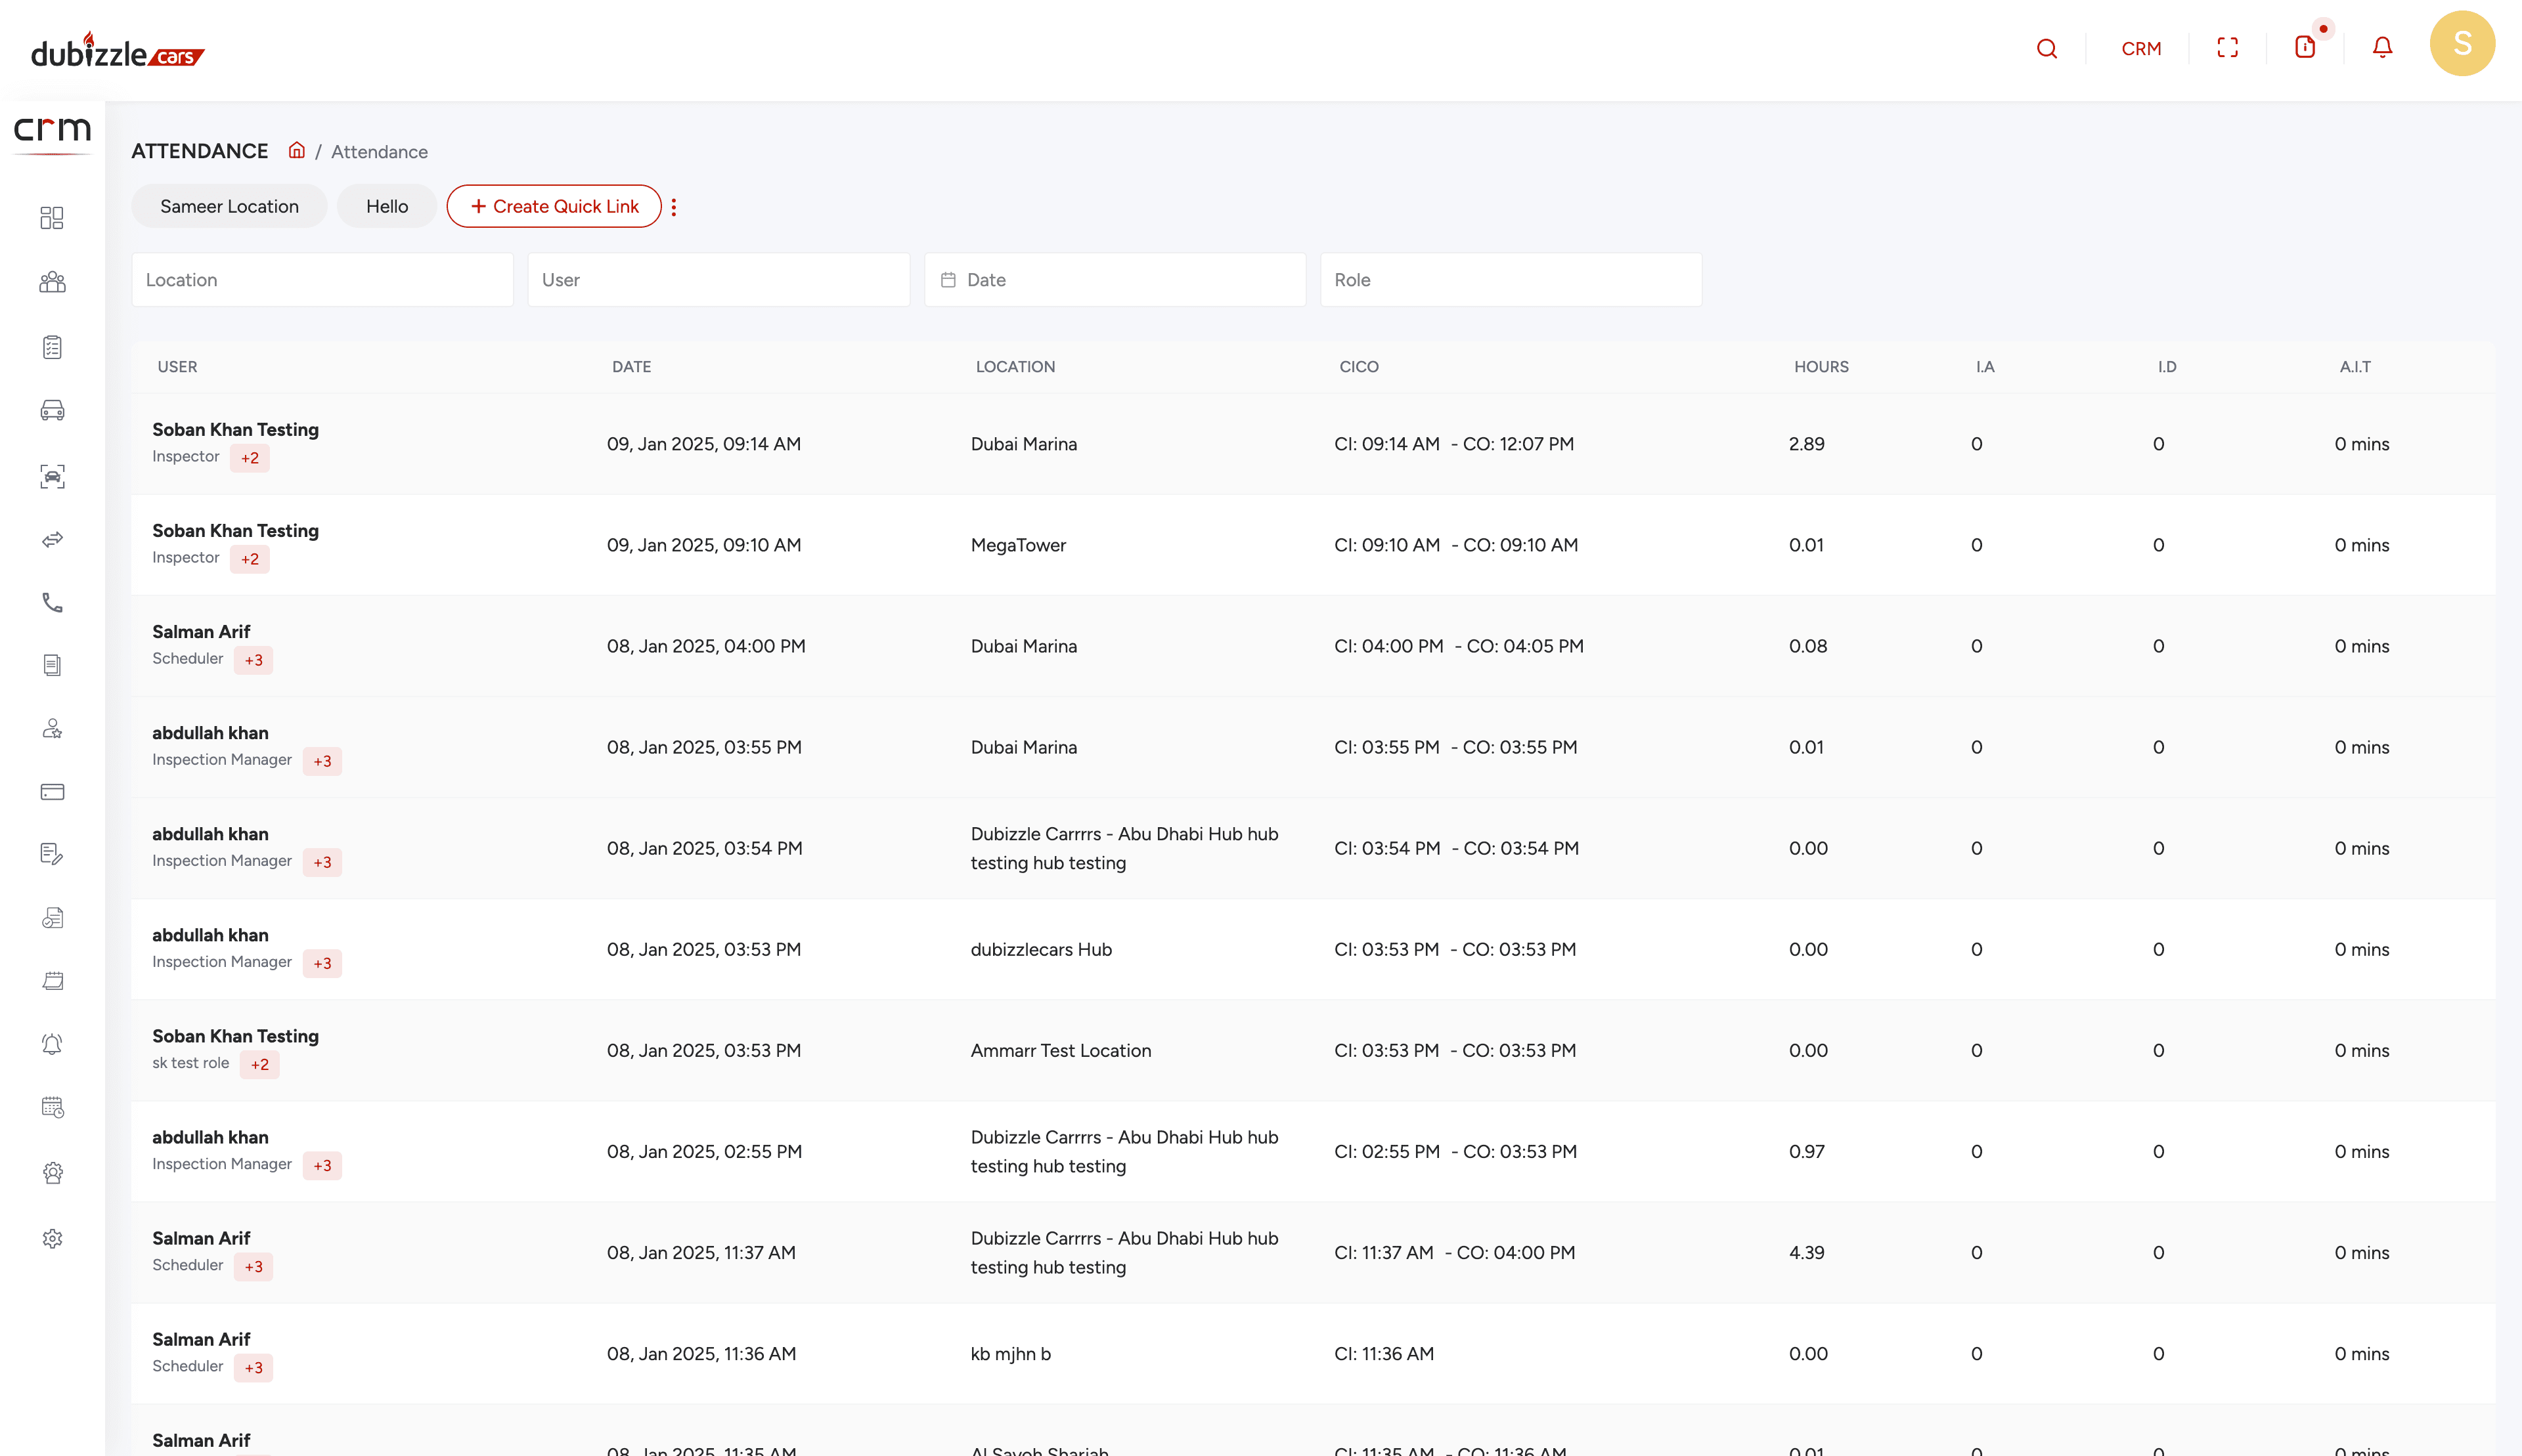Click the CRM link in header
Viewport: 2522px width, 1456px height.
2141,49
